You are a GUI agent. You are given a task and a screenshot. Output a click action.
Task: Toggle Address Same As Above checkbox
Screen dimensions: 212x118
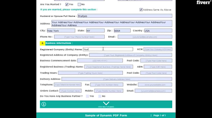coord(141,10)
